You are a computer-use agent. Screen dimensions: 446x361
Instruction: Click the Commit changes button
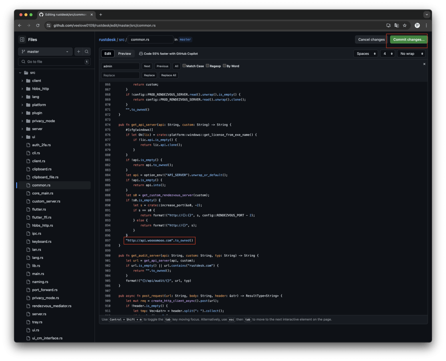(x=408, y=40)
